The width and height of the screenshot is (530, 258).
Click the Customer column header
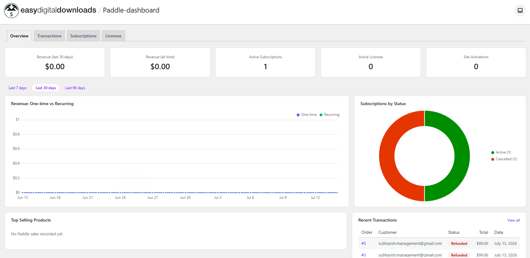[388, 232]
